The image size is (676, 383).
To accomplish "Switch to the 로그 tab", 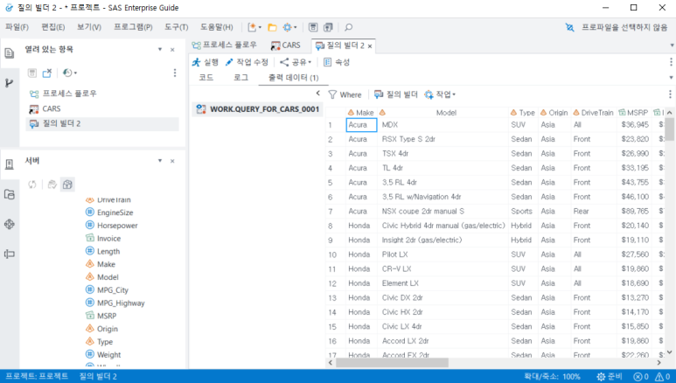I will [241, 77].
